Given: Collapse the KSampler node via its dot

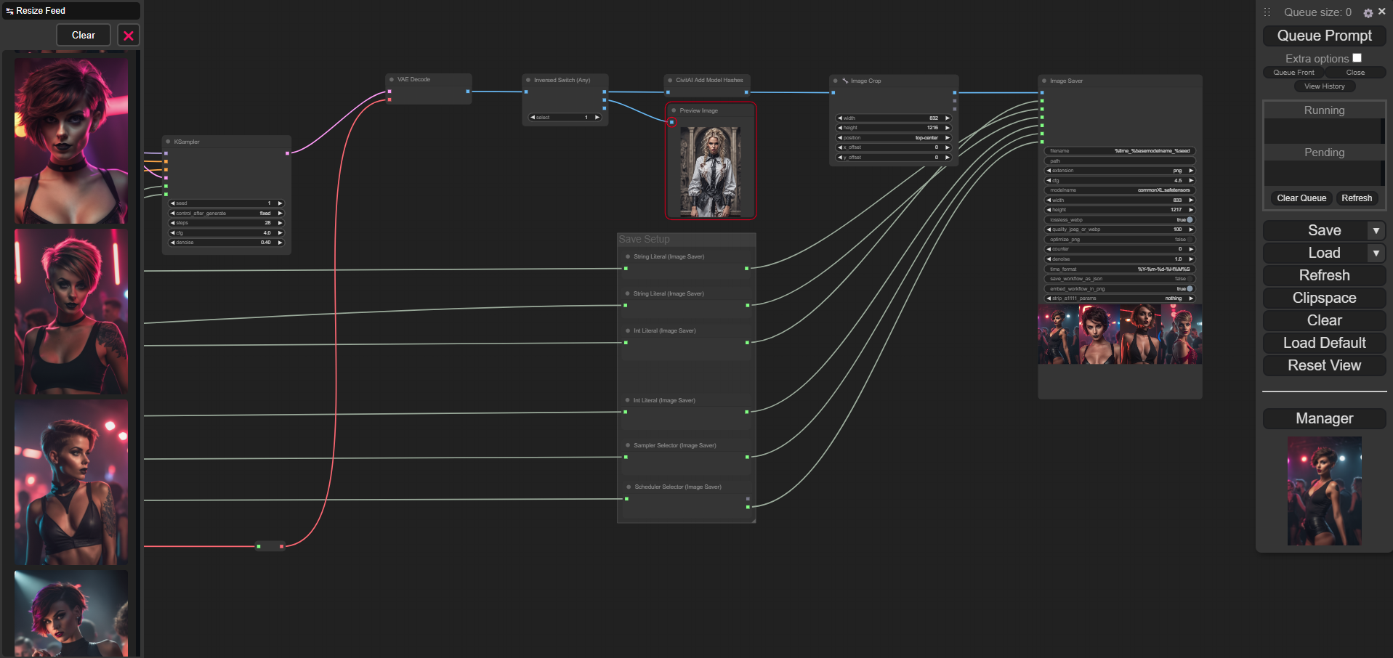Looking at the screenshot, I should [x=168, y=142].
